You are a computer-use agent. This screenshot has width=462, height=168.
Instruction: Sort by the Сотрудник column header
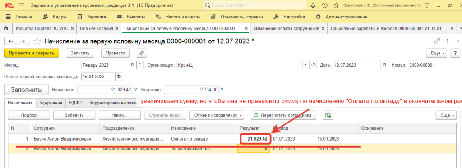point(65,128)
